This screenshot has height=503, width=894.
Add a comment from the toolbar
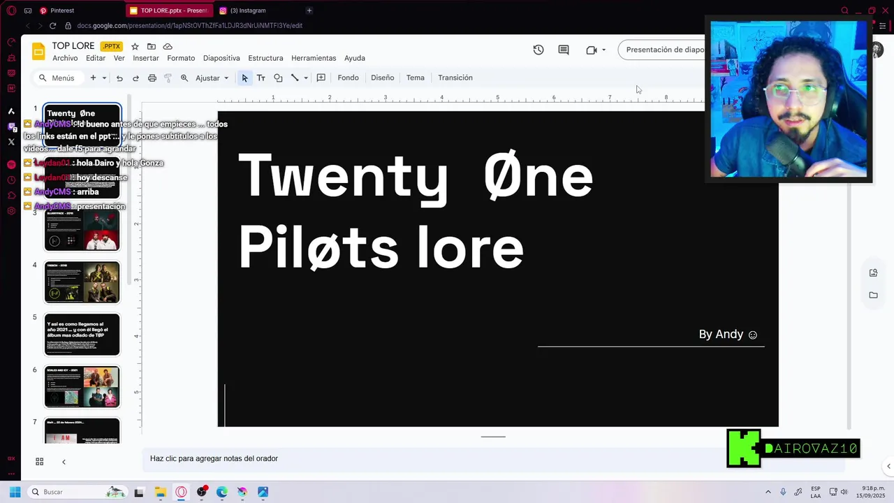[321, 78]
